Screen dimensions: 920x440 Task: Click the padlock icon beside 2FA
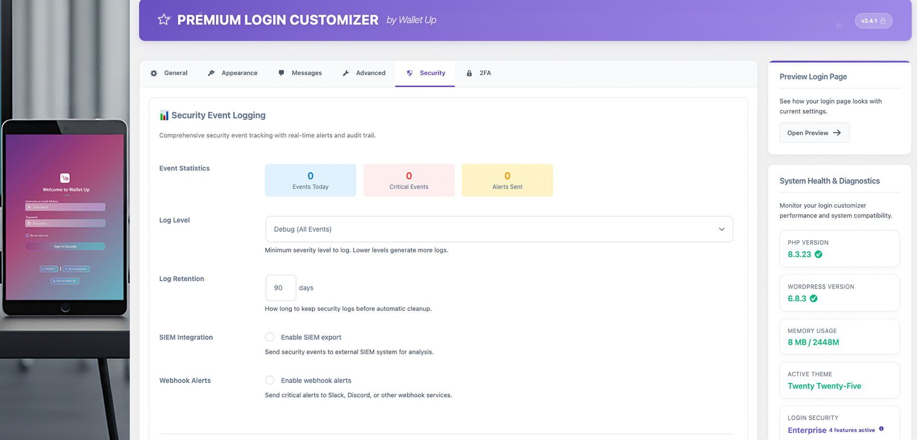(469, 73)
